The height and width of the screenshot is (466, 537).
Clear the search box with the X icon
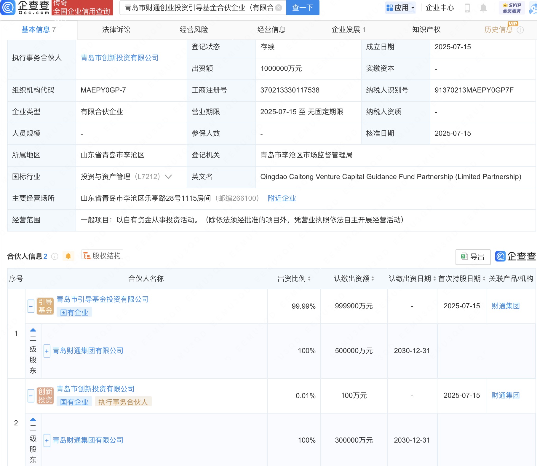279,8
